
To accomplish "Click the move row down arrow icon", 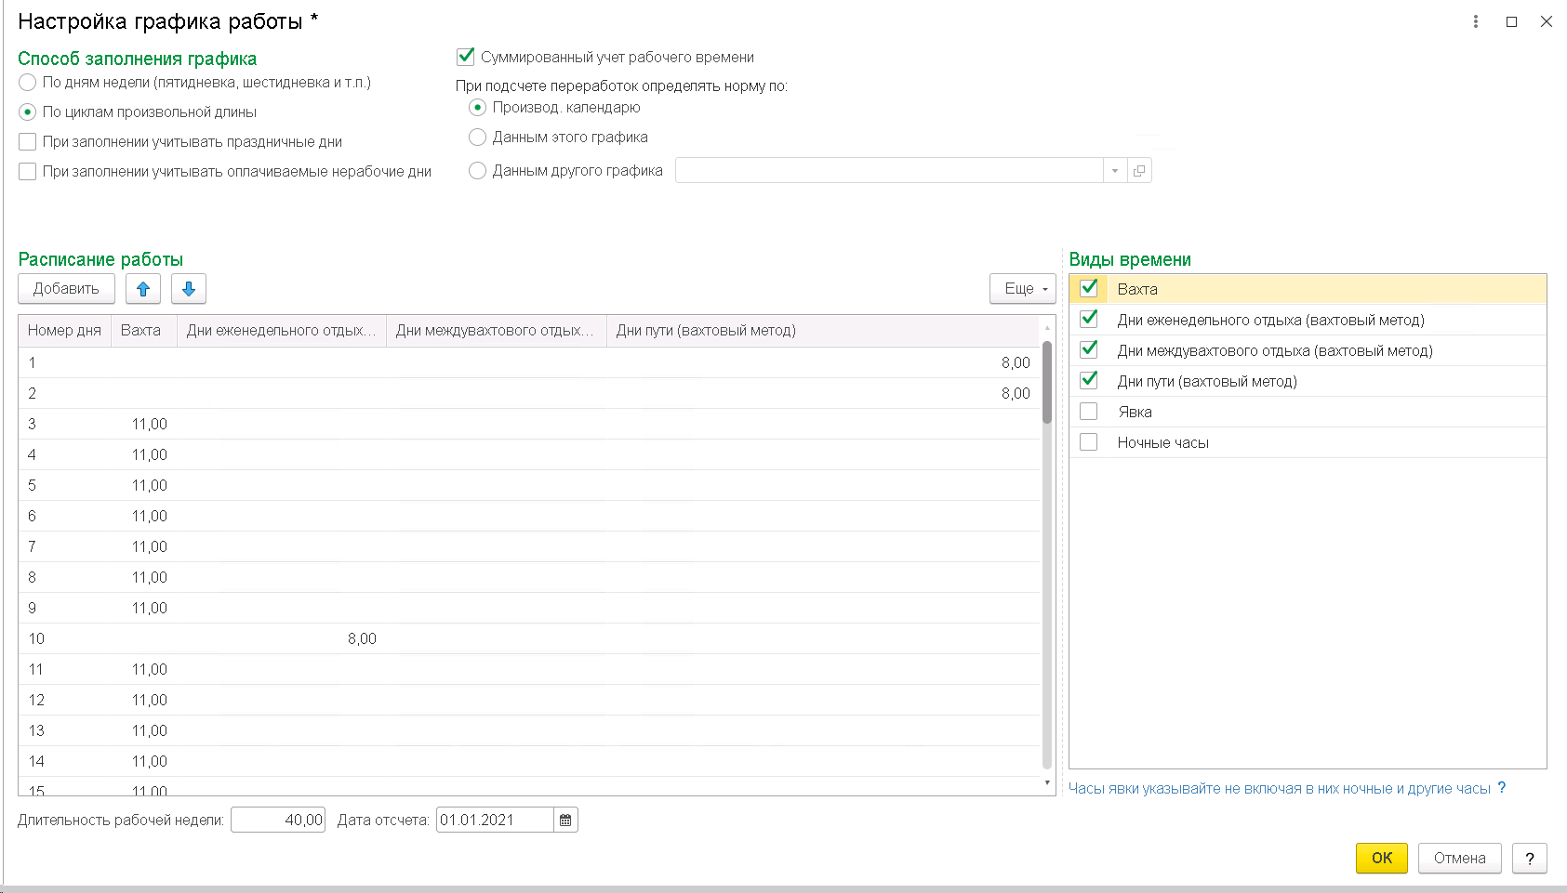I will pos(189,289).
